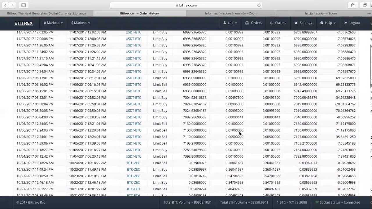The height and width of the screenshot is (209, 372).
Task: Click the price value 7283.54679802
Action: pos(194,150)
